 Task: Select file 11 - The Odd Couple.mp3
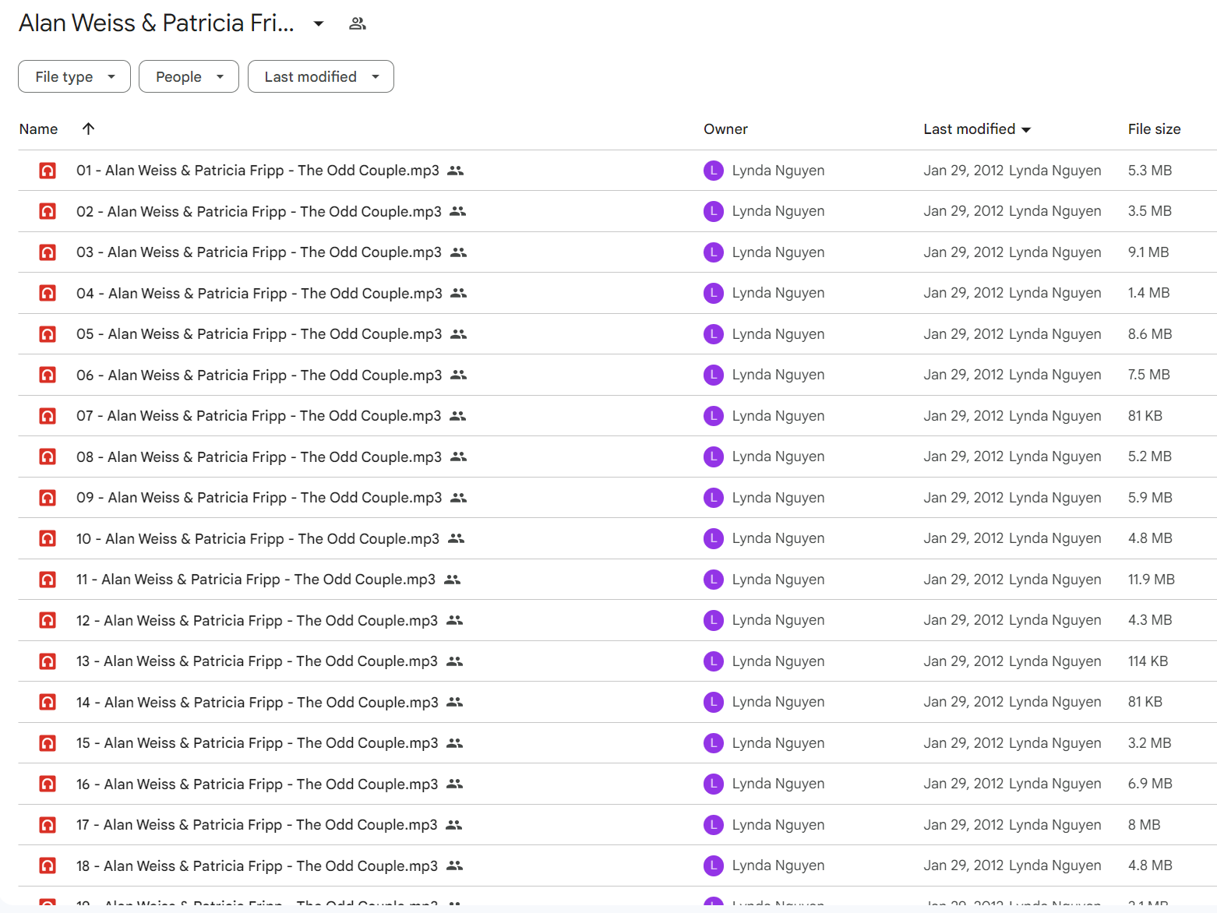[x=256, y=580]
